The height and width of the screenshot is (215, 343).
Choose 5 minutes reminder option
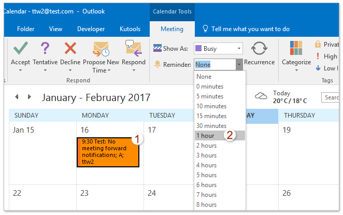coord(220,96)
